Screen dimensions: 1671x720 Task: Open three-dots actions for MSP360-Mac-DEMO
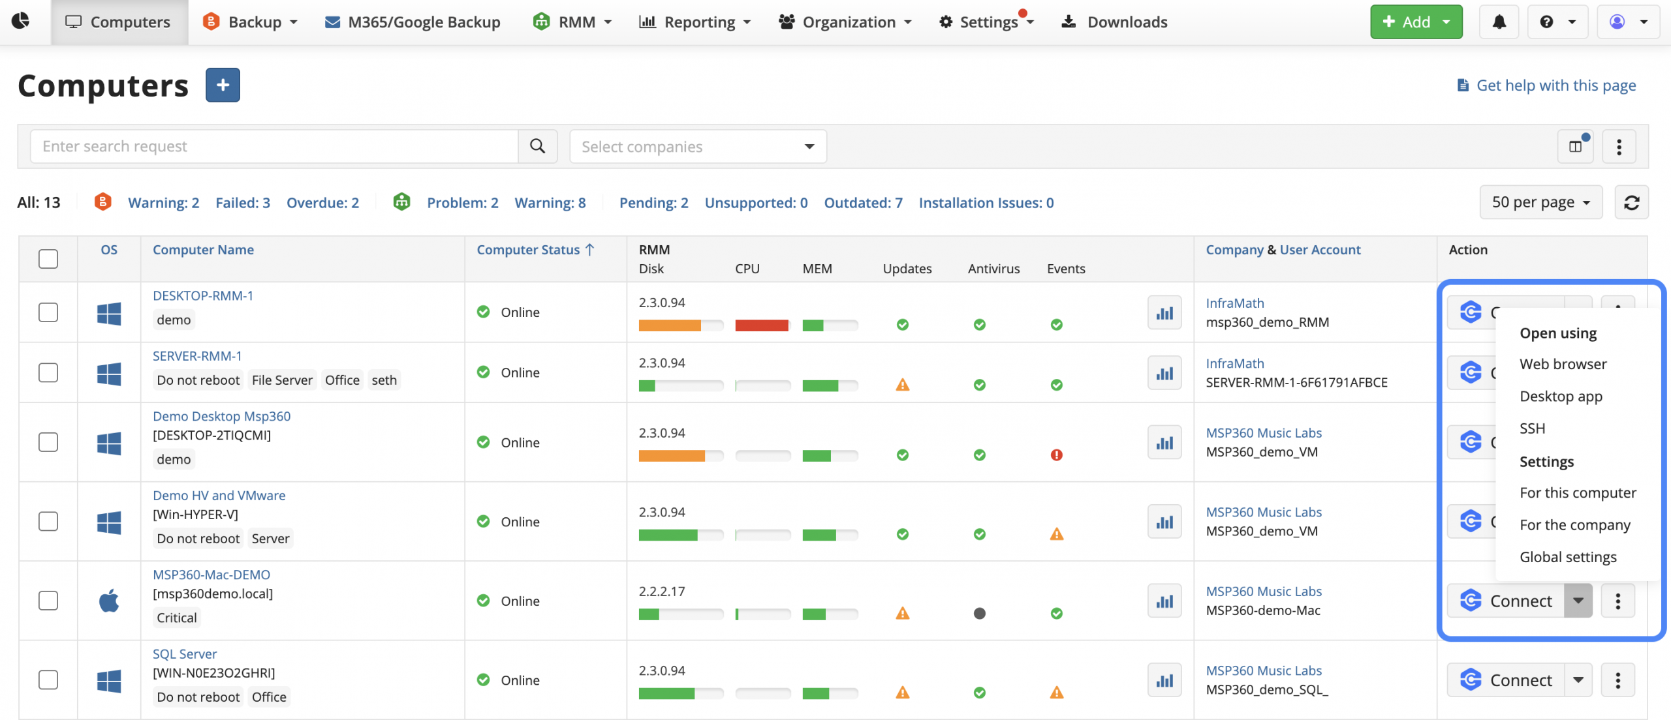tap(1617, 601)
